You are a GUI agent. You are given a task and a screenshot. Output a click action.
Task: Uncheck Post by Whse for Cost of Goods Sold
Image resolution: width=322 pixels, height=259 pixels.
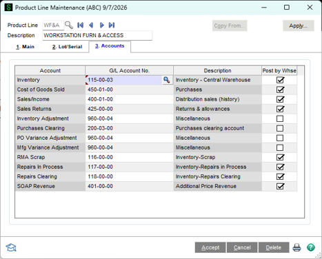[x=280, y=90]
